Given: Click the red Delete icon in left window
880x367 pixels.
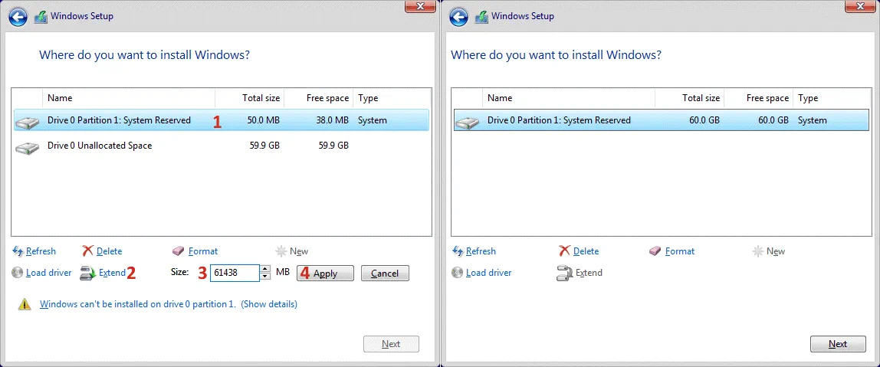Looking at the screenshot, I should click(x=88, y=251).
